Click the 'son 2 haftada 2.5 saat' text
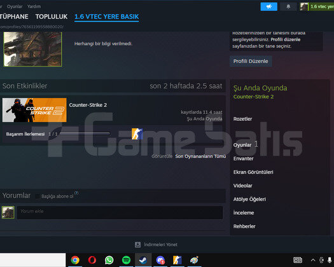 pos(186,86)
